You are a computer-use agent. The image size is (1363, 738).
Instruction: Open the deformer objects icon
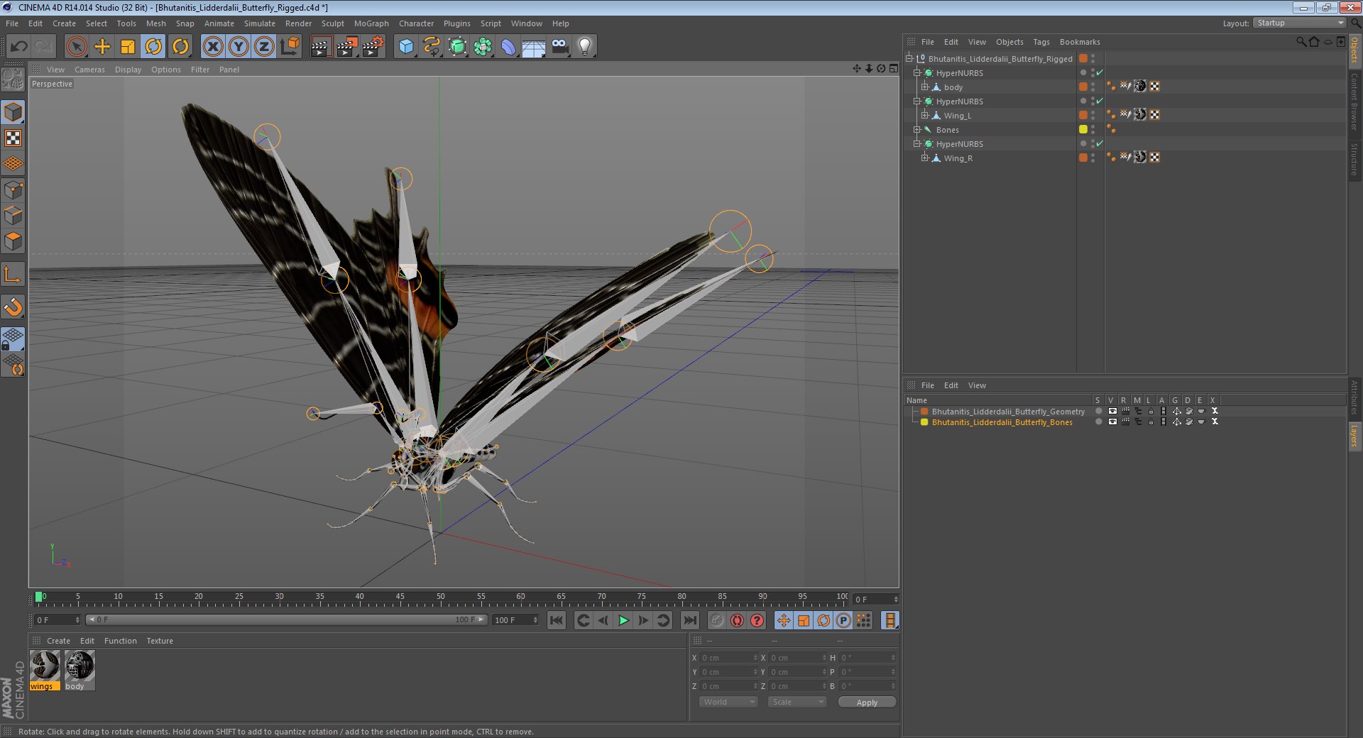[508, 47]
